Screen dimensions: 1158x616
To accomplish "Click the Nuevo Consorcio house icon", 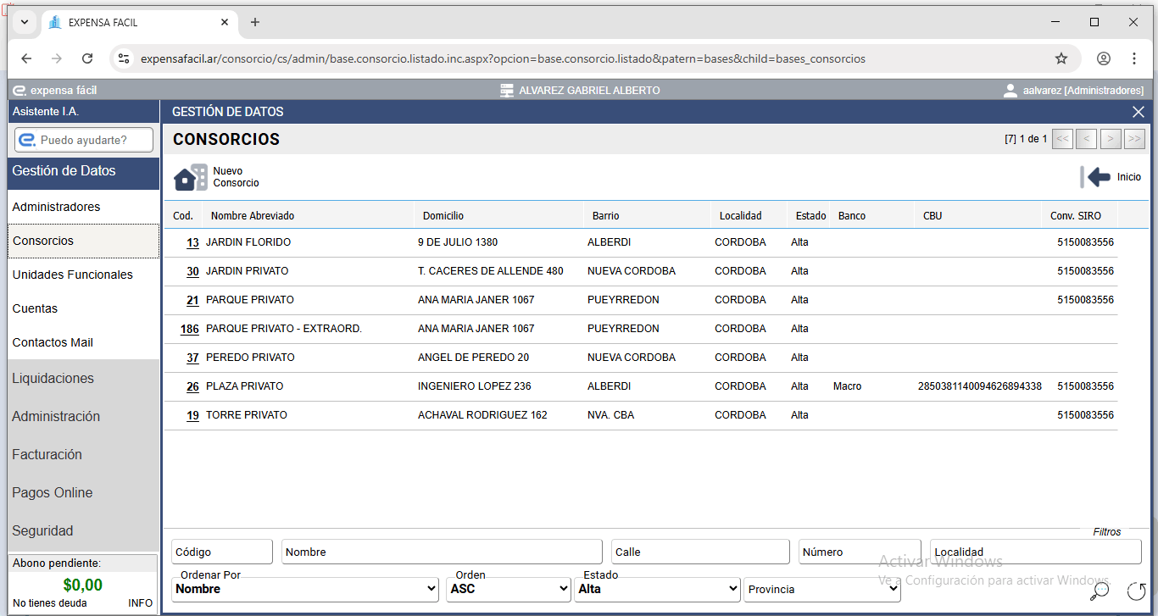I will (x=190, y=177).
